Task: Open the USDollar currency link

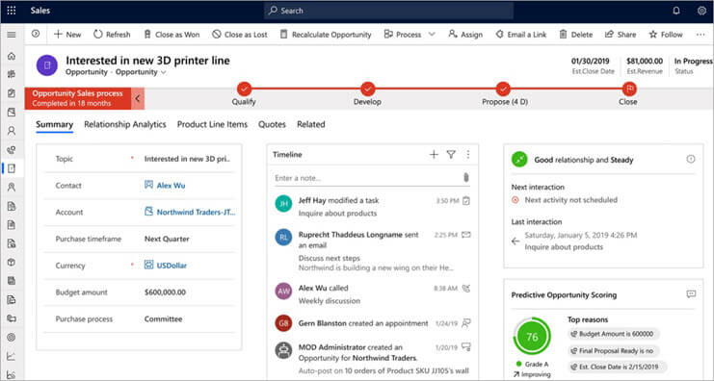Action: (172, 266)
